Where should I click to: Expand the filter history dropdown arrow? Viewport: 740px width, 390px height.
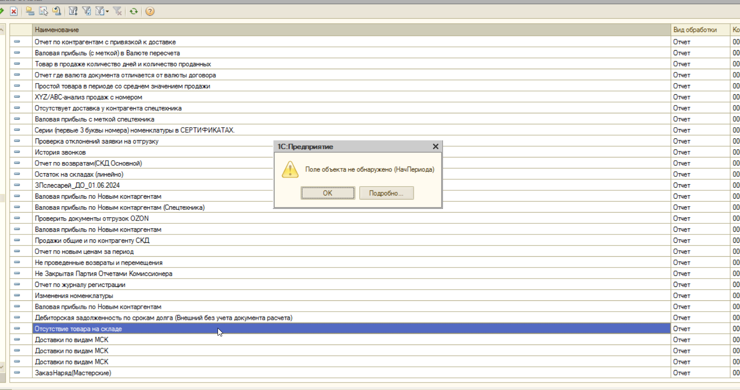(x=107, y=12)
